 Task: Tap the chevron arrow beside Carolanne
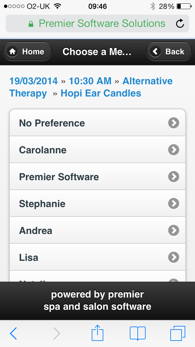click(174, 150)
